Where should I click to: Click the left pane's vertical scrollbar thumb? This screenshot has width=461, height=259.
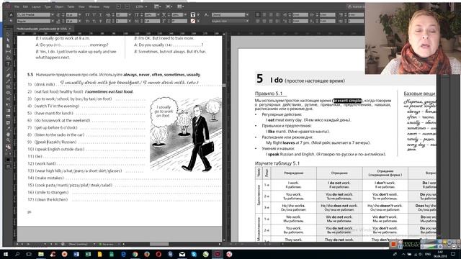pyautogui.click(x=224, y=86)
